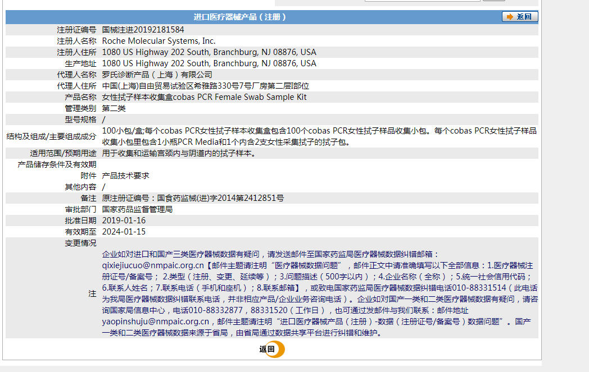Image resolution: width=589 pixels, height=372 pixels.
Task: Click the expiry date 2024-01-15
Action: 124,232
